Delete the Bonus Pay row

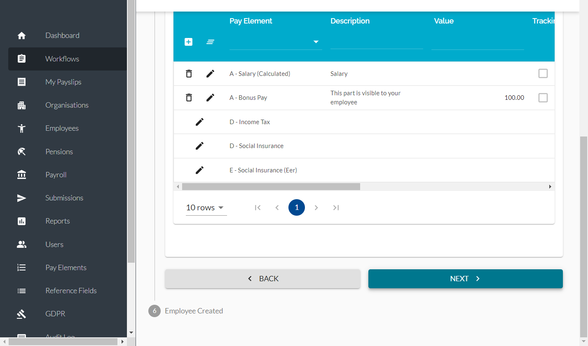tap(189, 97)
